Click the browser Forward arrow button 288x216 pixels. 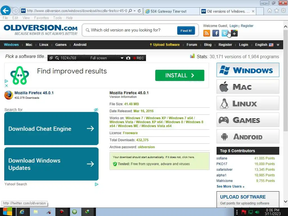coord(15,11)
